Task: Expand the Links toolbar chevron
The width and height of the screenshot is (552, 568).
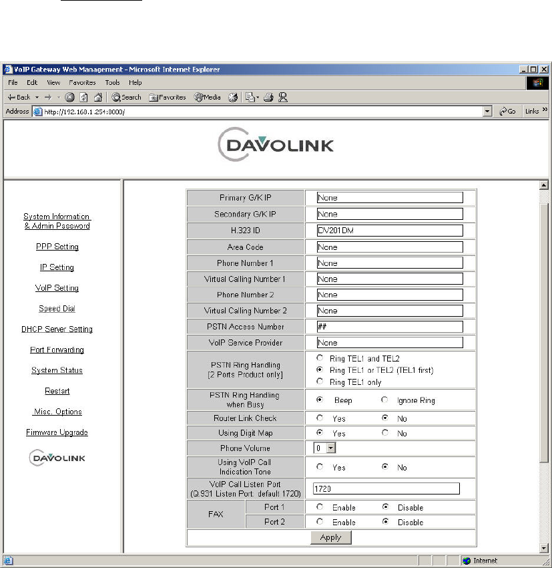Action: tap(545, 110)
